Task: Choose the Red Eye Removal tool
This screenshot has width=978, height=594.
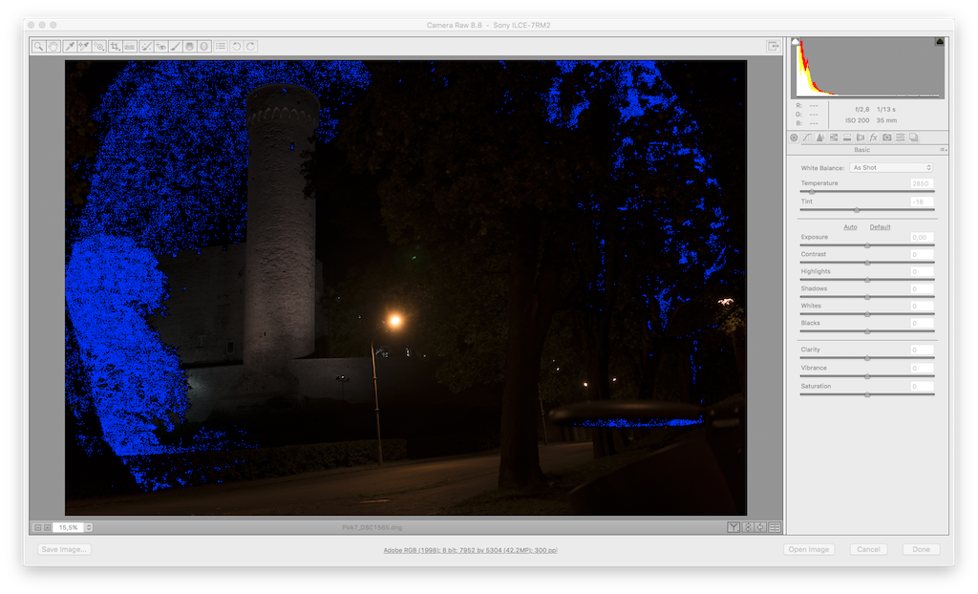Action: point(161,46)
